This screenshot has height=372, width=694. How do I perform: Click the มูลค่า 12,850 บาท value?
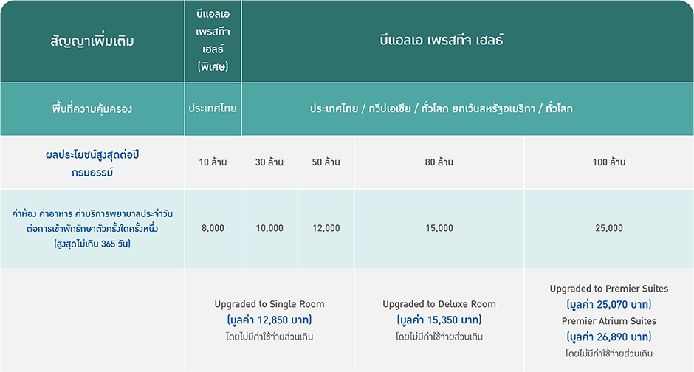pyautogui.click(x=269, y=320)
